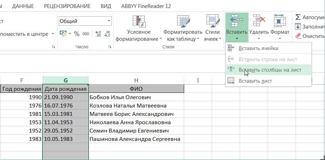
Task: Increase decimal places
Action: point(98,34)
